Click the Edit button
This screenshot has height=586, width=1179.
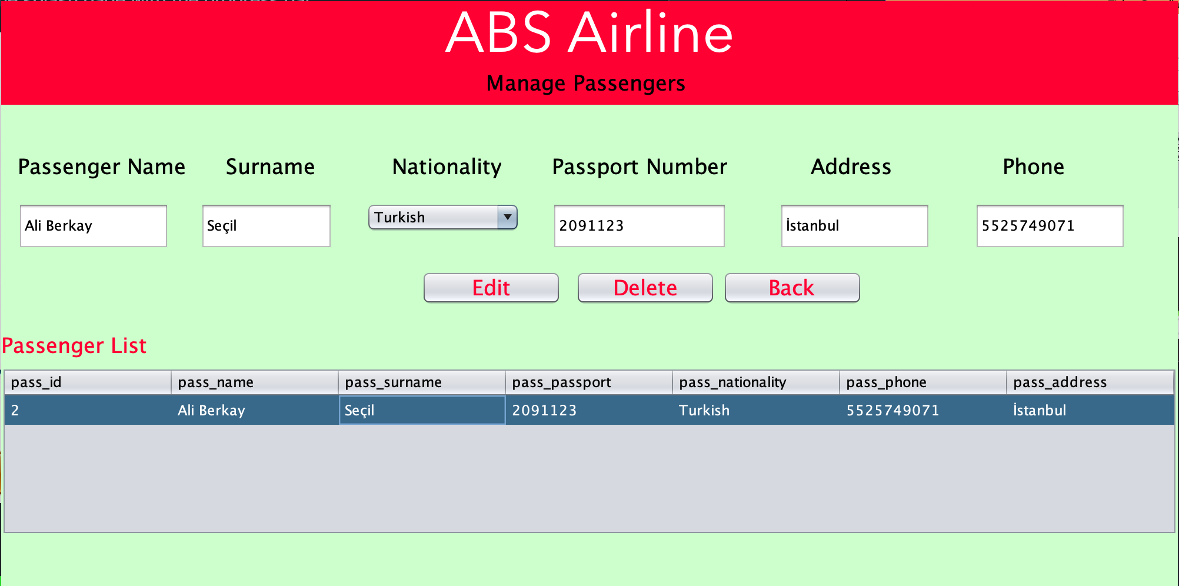(x=491, y=288)
